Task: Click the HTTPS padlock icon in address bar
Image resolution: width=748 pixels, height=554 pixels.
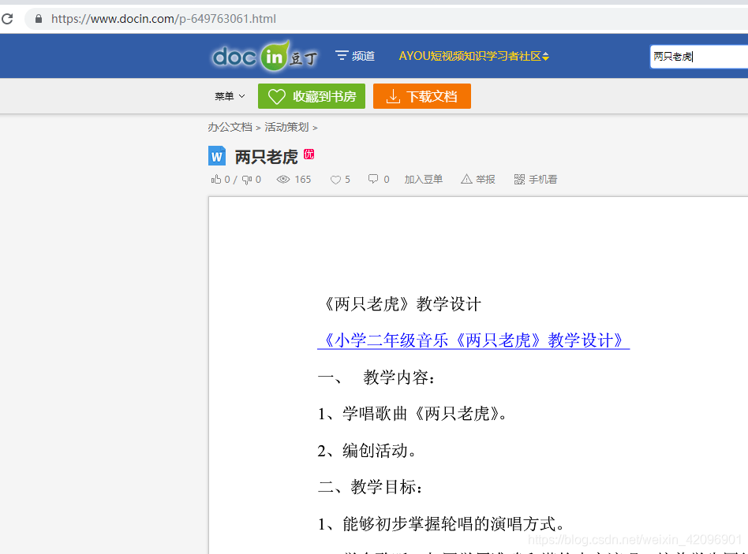Action: click(39, 18)
